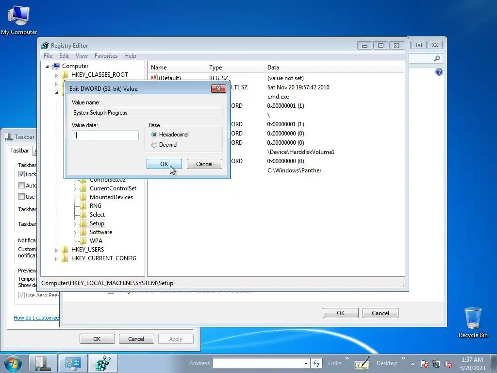Click Cancel in Taskbar properties dialog
Image resolution: width=497 pixels, height=373 pixels.
[x=136, y=339]
